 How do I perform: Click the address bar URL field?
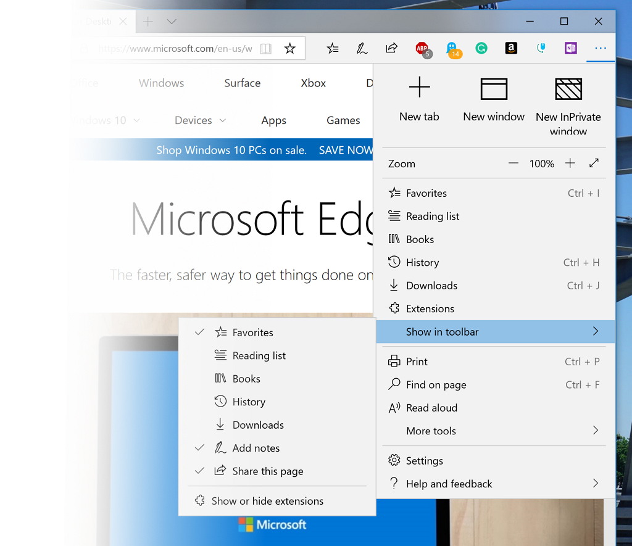pyautogui.click(x=175, y=49)
